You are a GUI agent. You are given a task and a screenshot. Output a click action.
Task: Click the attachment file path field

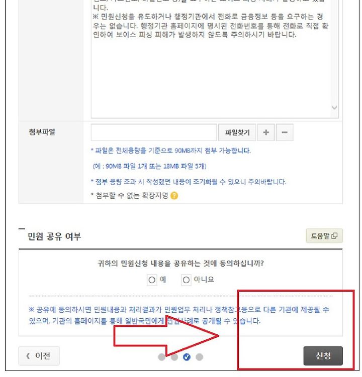coord(154,132)
